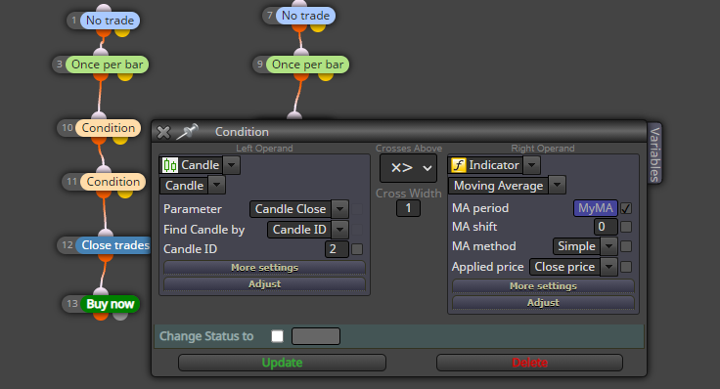Screen dimensions: 720x389
Task: Open the Applied price dropdown
Action: [x=608, y=267]
